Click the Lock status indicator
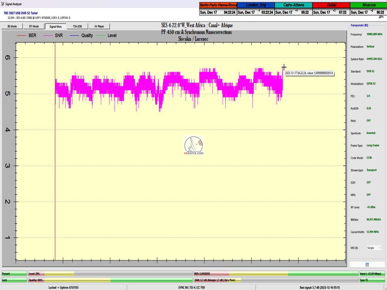Viewport: 387px width, 290px height. click(x=14, y=280)
